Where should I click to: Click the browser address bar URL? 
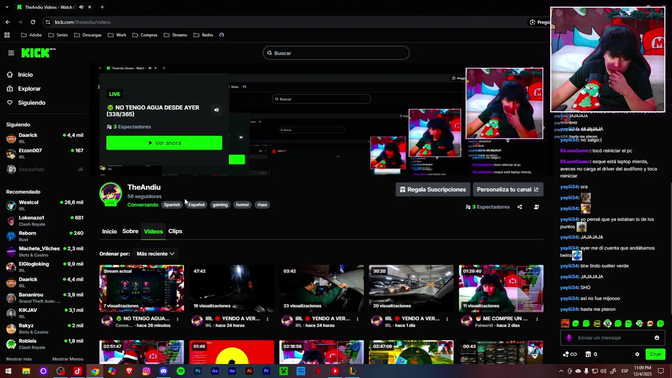[x=83, y=22]
